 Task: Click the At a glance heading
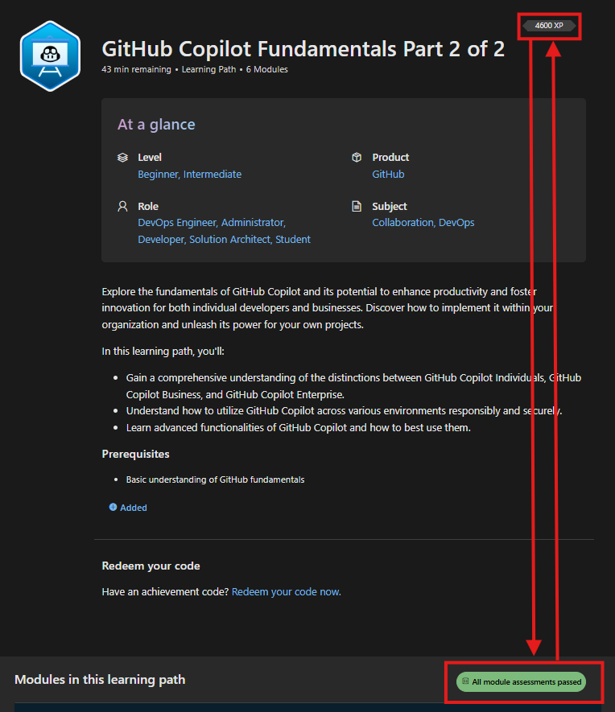(156, 125)
